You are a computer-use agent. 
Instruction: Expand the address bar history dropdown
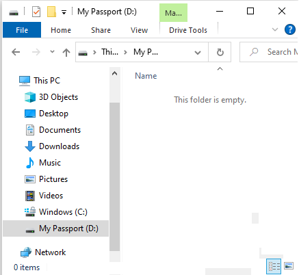[198, 53]
